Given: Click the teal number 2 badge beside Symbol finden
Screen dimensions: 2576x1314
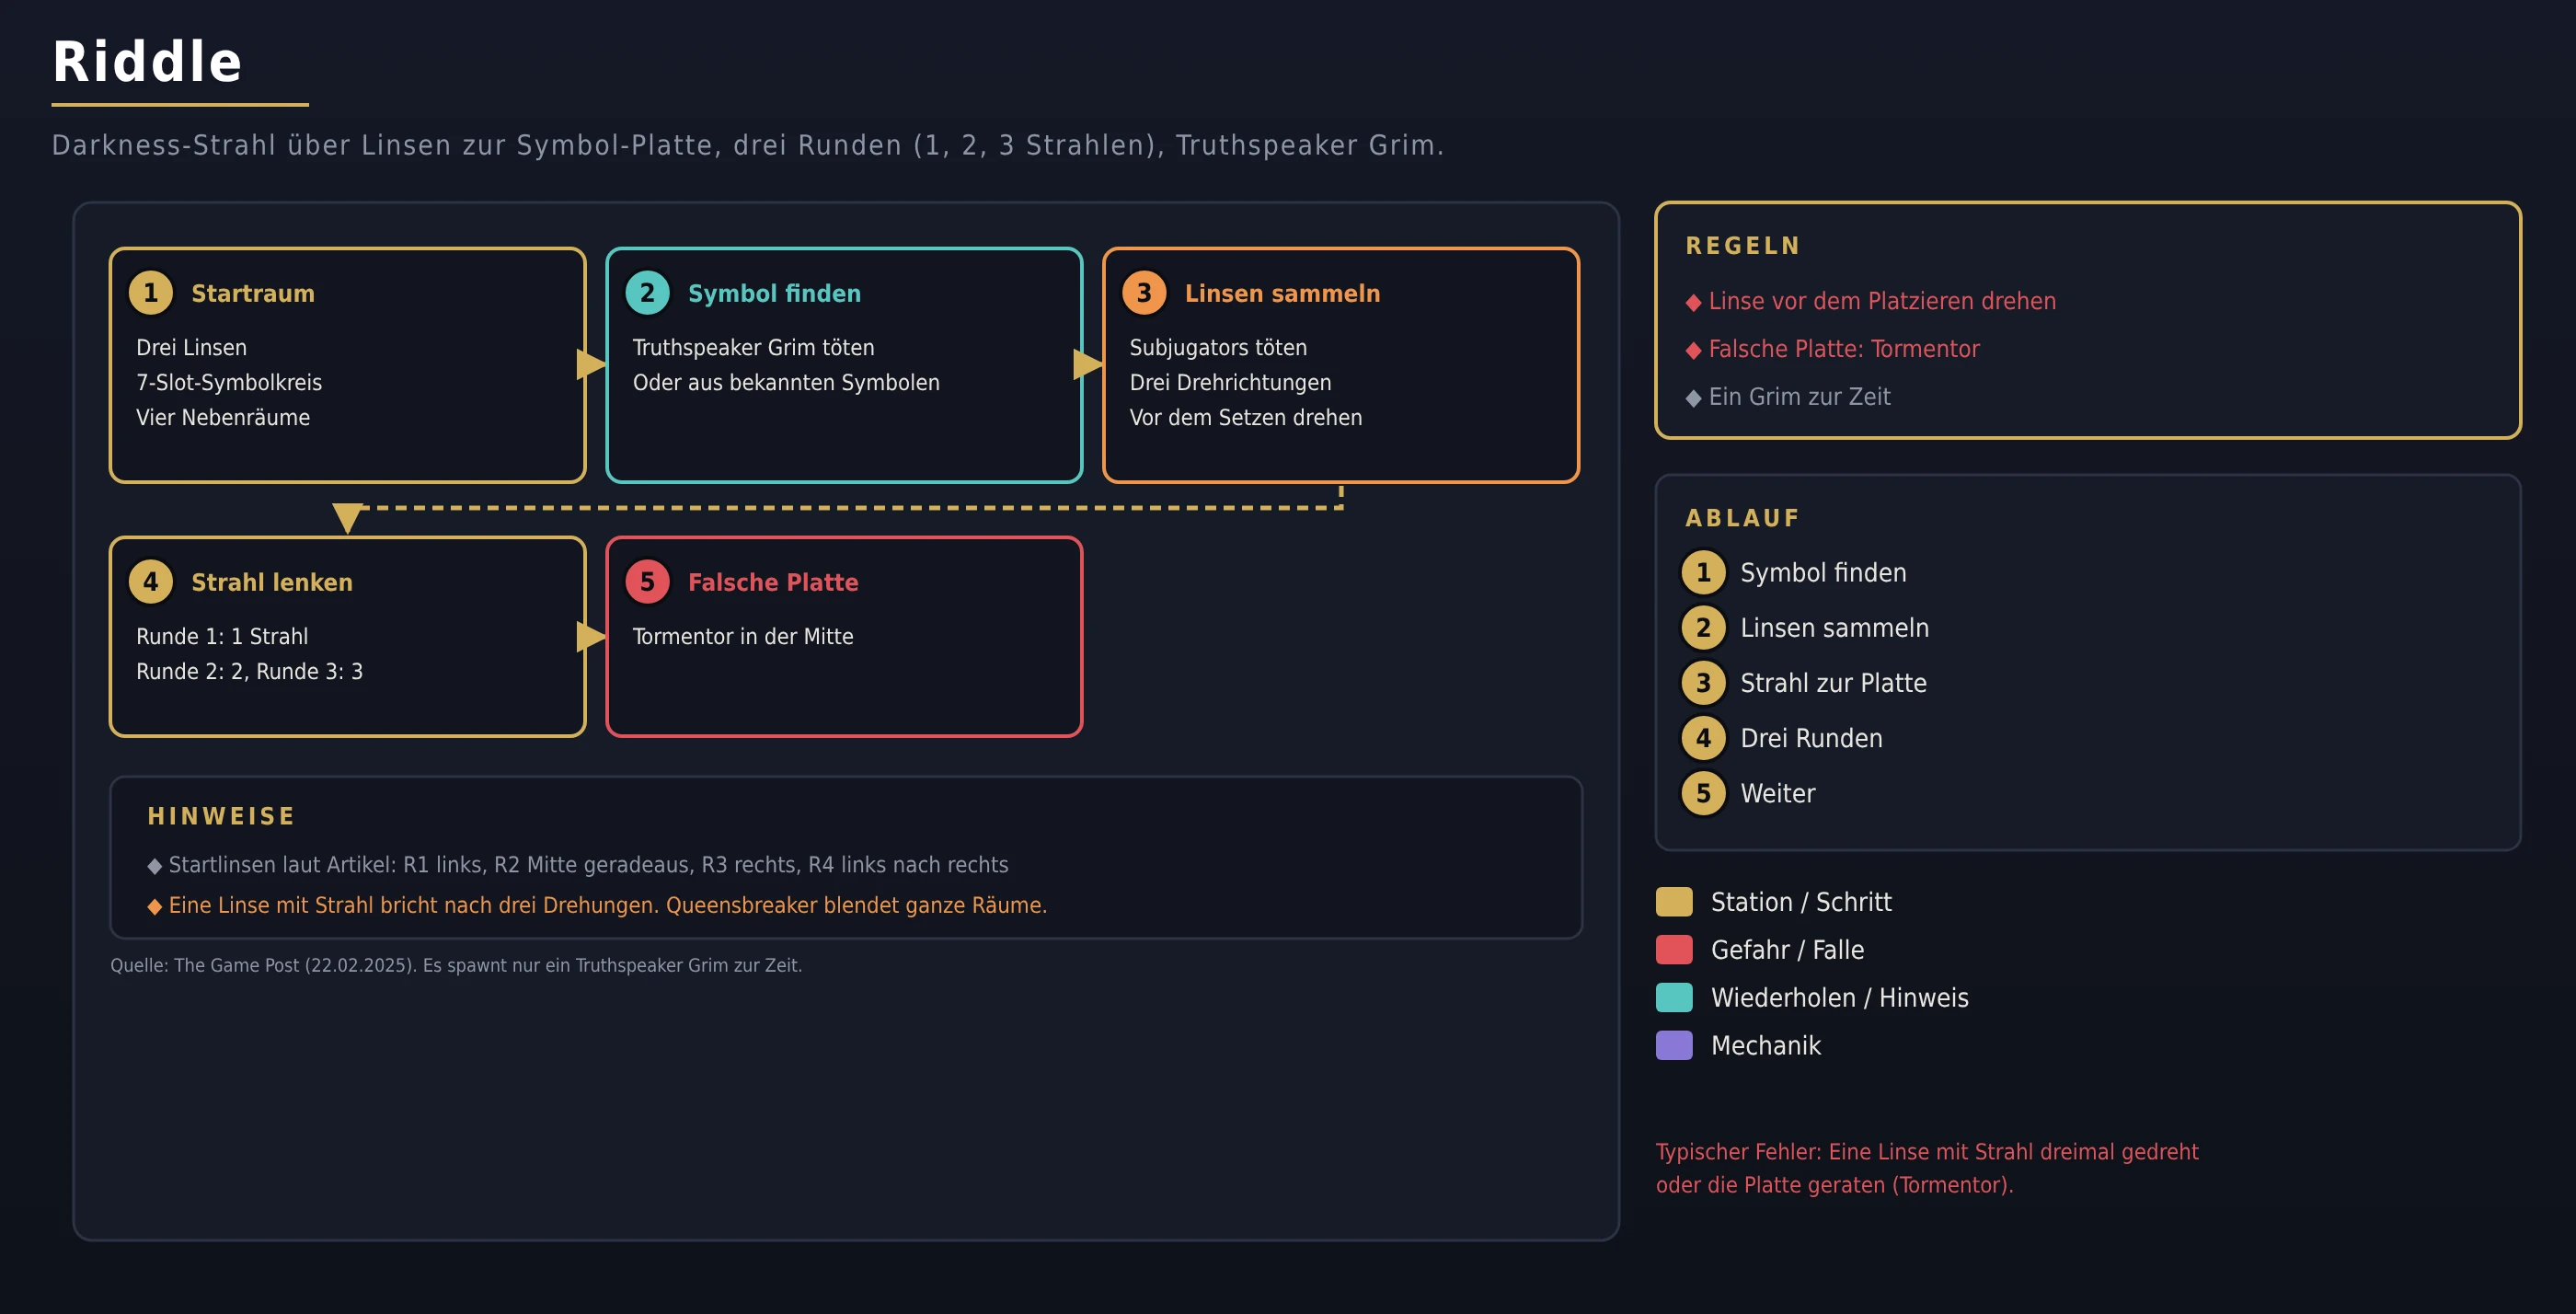Looking at the screenshot, I should (647, 293).
